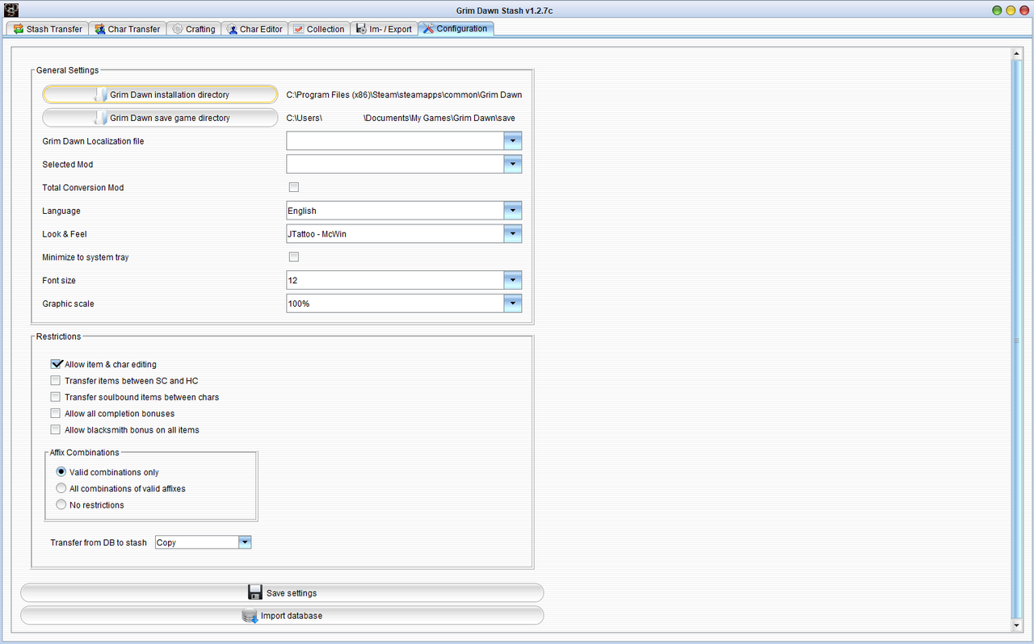Disable Allow item & char editing

click(56, 363)
